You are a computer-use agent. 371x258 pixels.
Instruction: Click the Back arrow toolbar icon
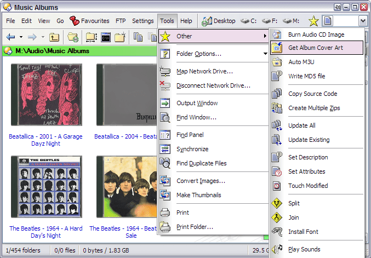[10, 37]
